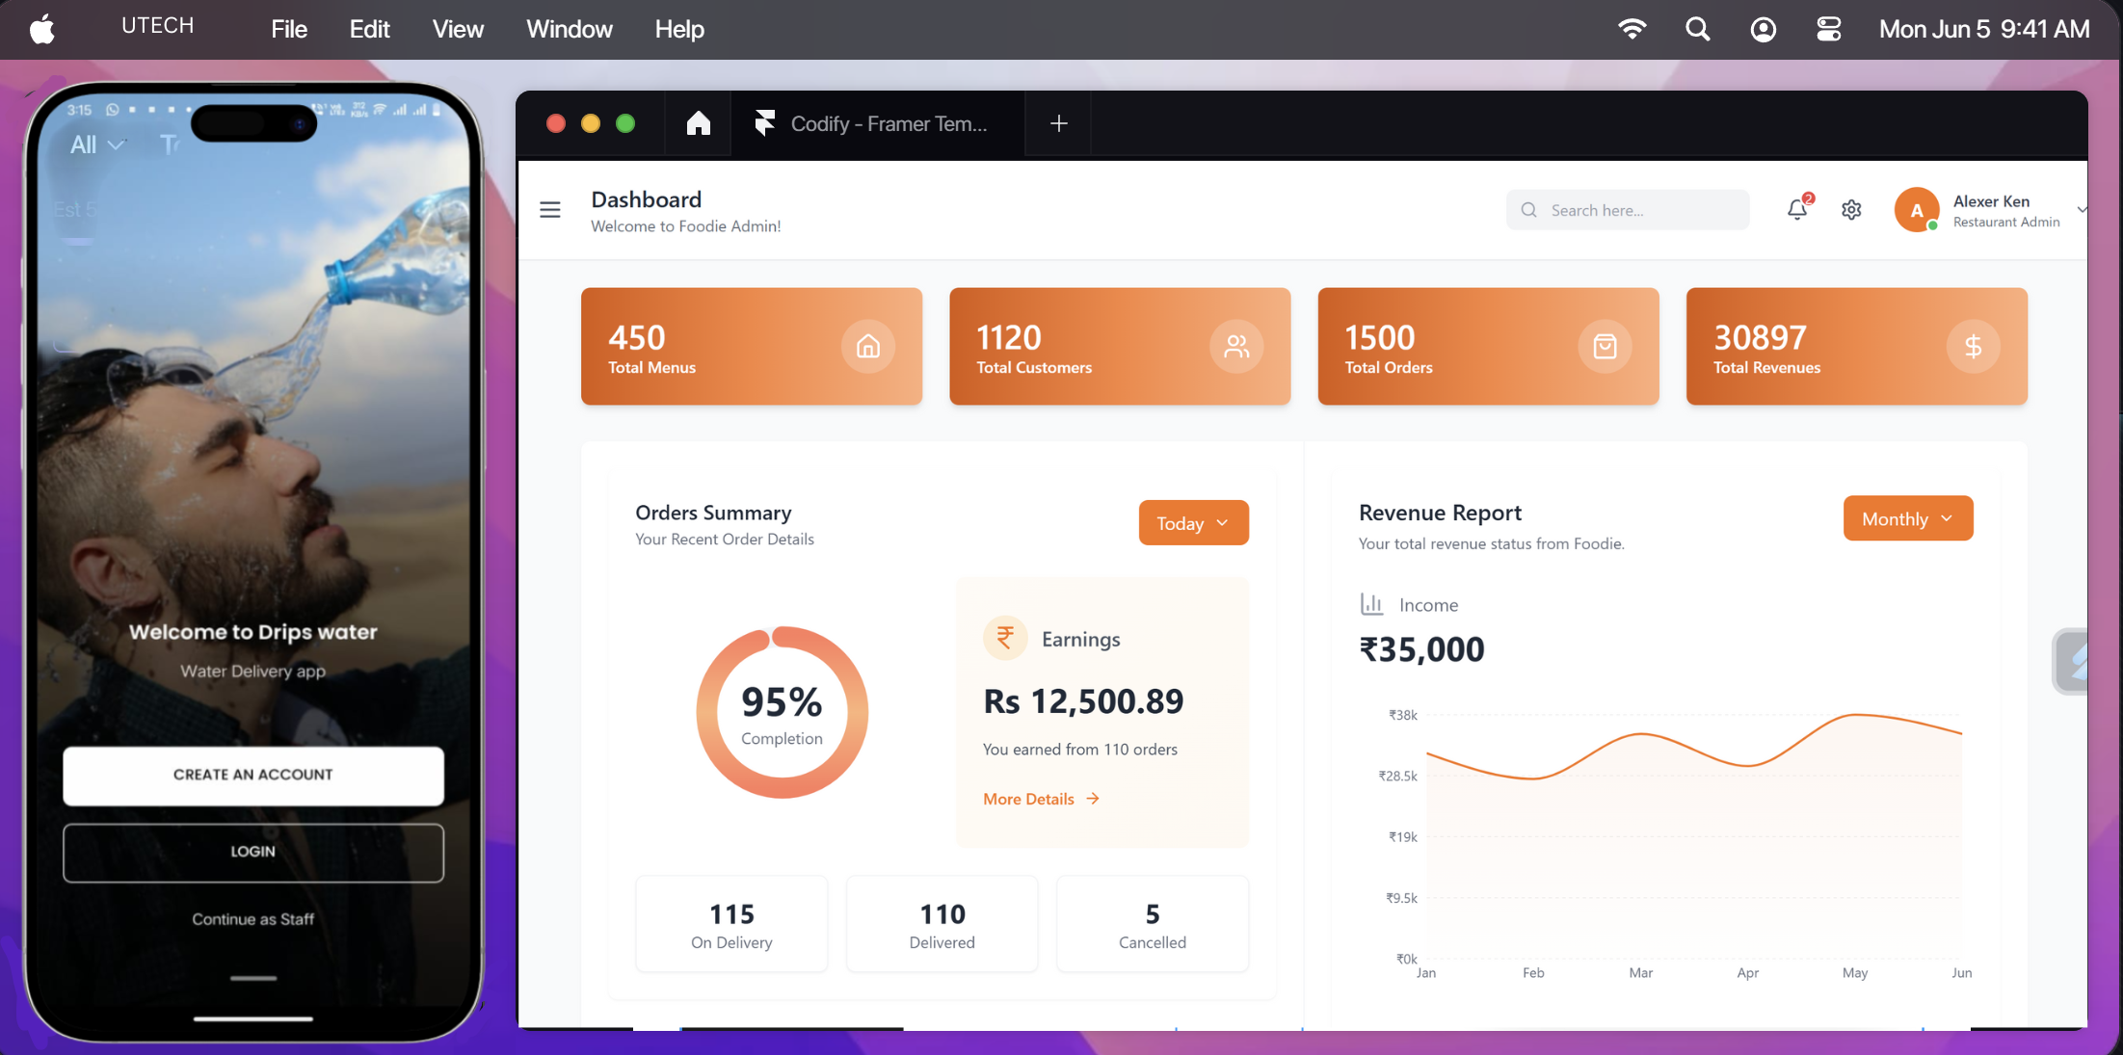Open the Today dropdown in Orders Summary
The height and width of the screenshot is (1055, 2123).
click(1193, 522)
